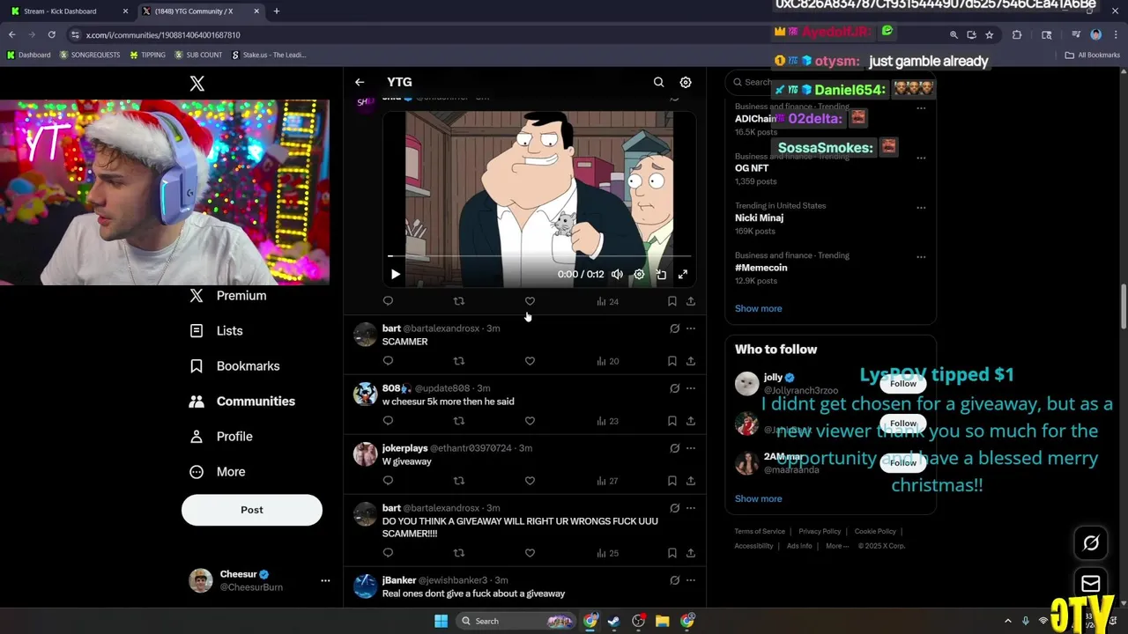Open Communities in the sidebar
The width and height of the screenshot is (1128, 634).
coord(242,402)
